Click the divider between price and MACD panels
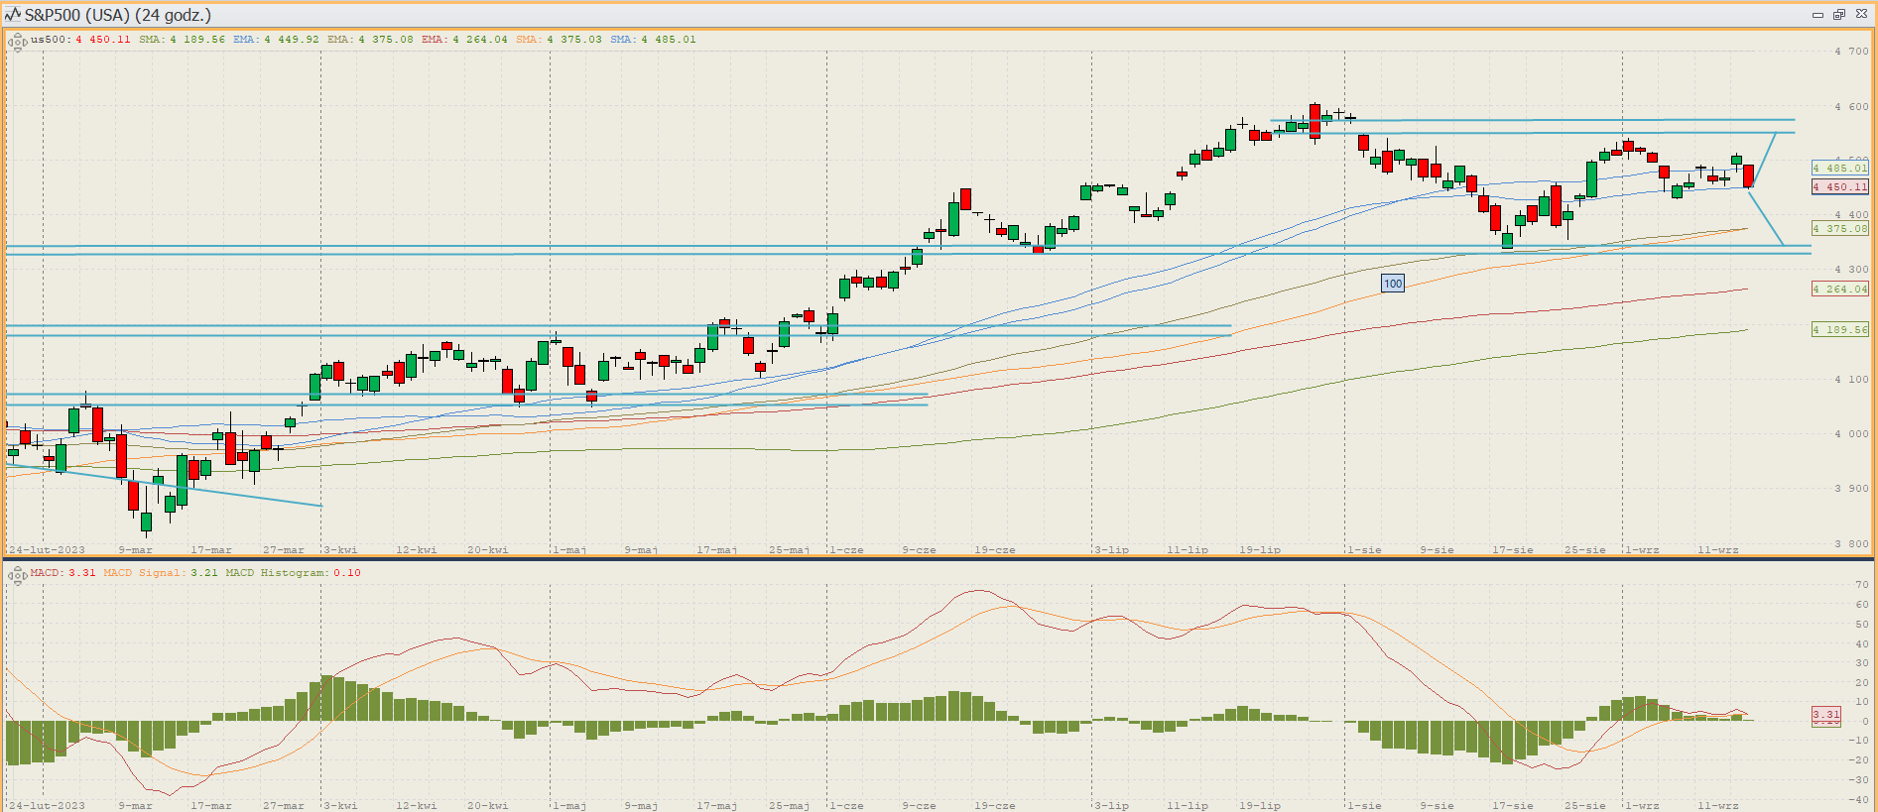This screenshot has width=1878, height=812. [939, 558]
